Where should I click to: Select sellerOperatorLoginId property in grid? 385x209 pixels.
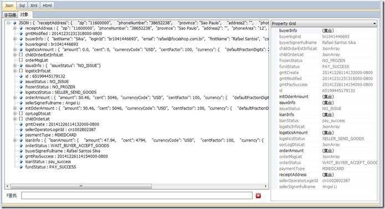pyautogui.click(x=299, y=181)
